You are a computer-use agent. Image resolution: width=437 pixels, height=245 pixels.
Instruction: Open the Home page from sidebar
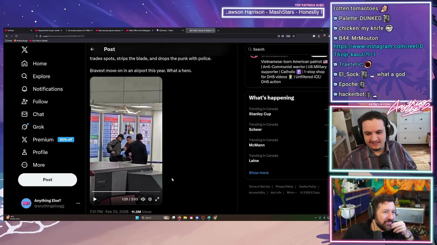(34, 64)
